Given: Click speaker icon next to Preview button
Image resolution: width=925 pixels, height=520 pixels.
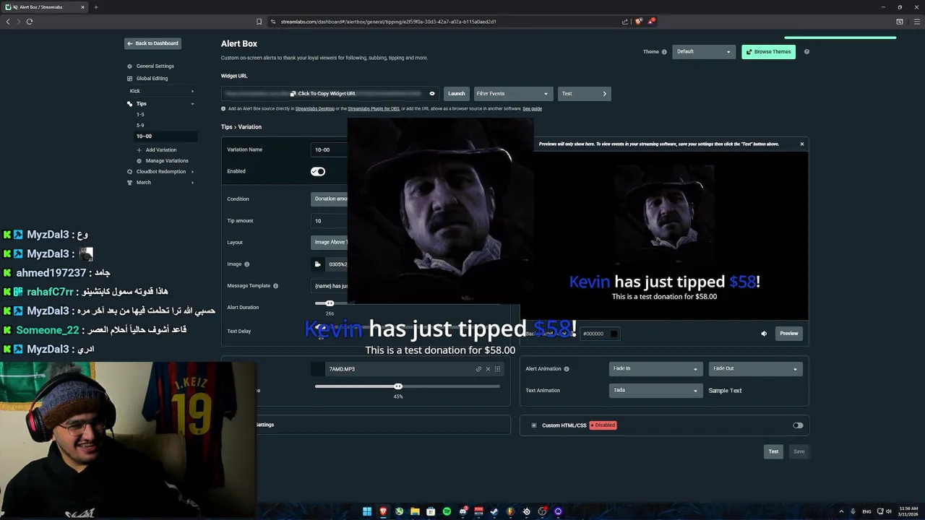Looking at the screenshot, I should click(764, 334).
